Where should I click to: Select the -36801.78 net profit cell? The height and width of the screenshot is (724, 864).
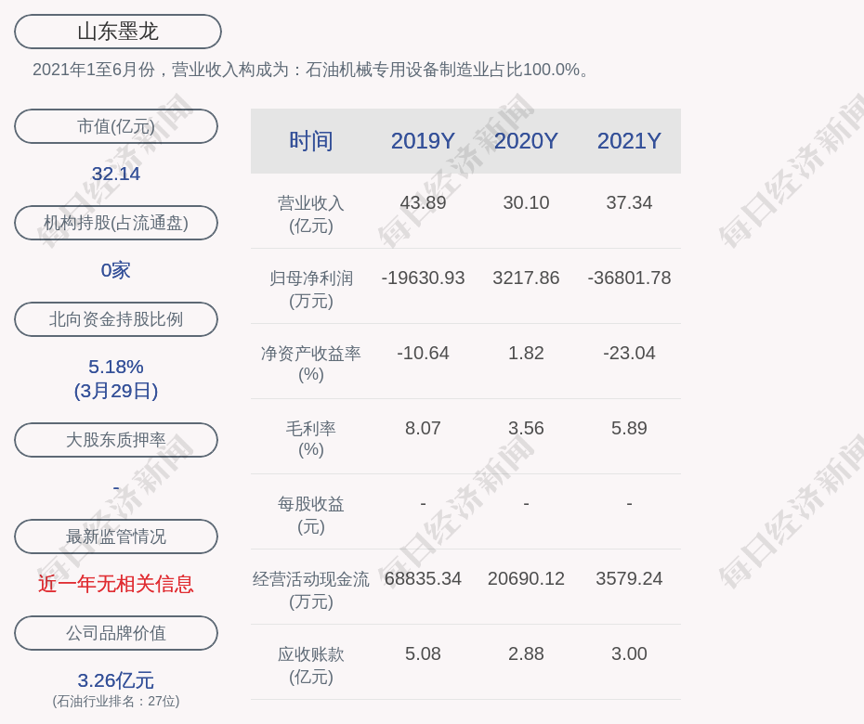629,278
